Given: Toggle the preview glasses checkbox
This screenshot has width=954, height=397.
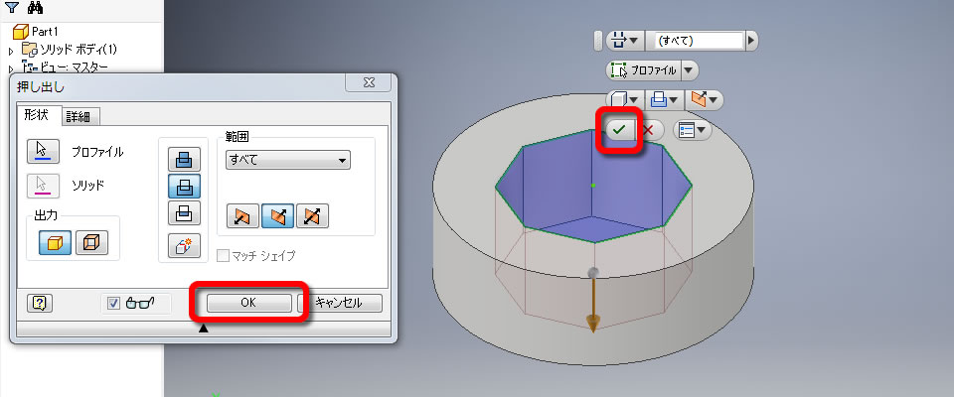Looking at the screenshot, I should [x=113, y=303].
